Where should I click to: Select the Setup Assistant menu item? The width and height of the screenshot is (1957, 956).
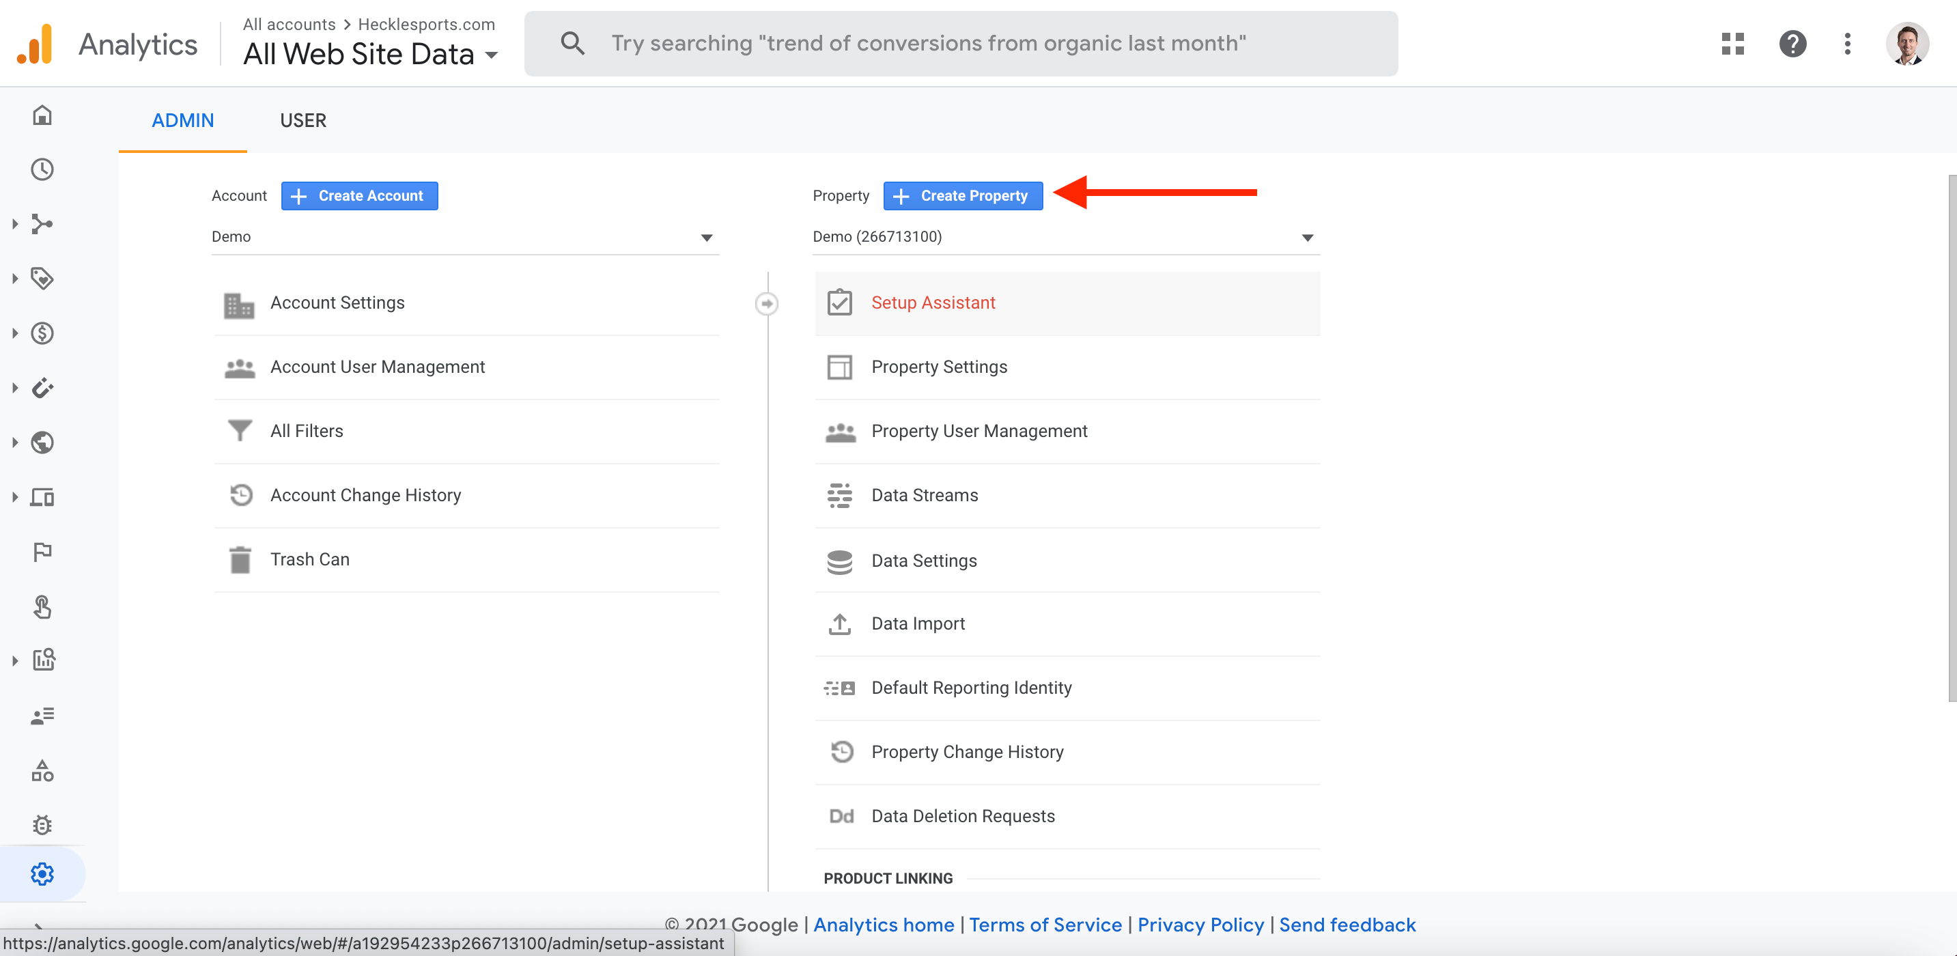click(932, 303)
